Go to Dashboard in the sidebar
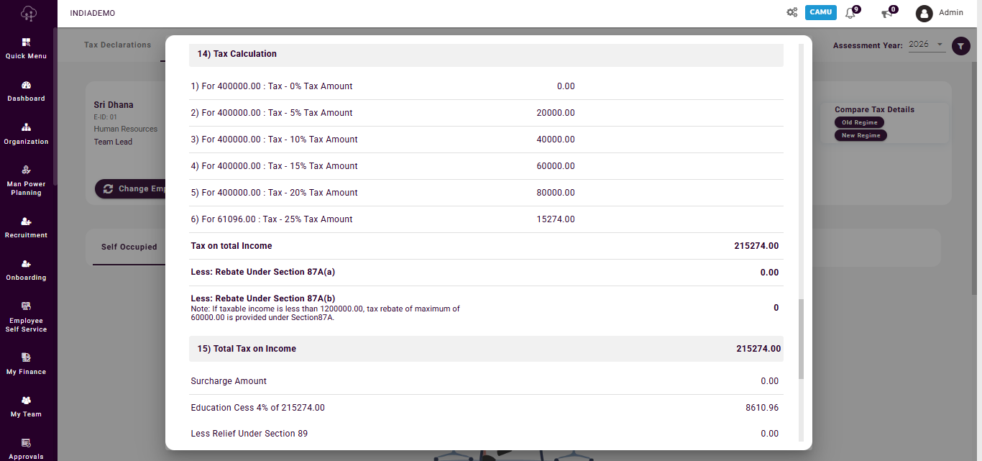Image resolution: width=982 pixels, height=461 pixels. [x=26, y=85]
